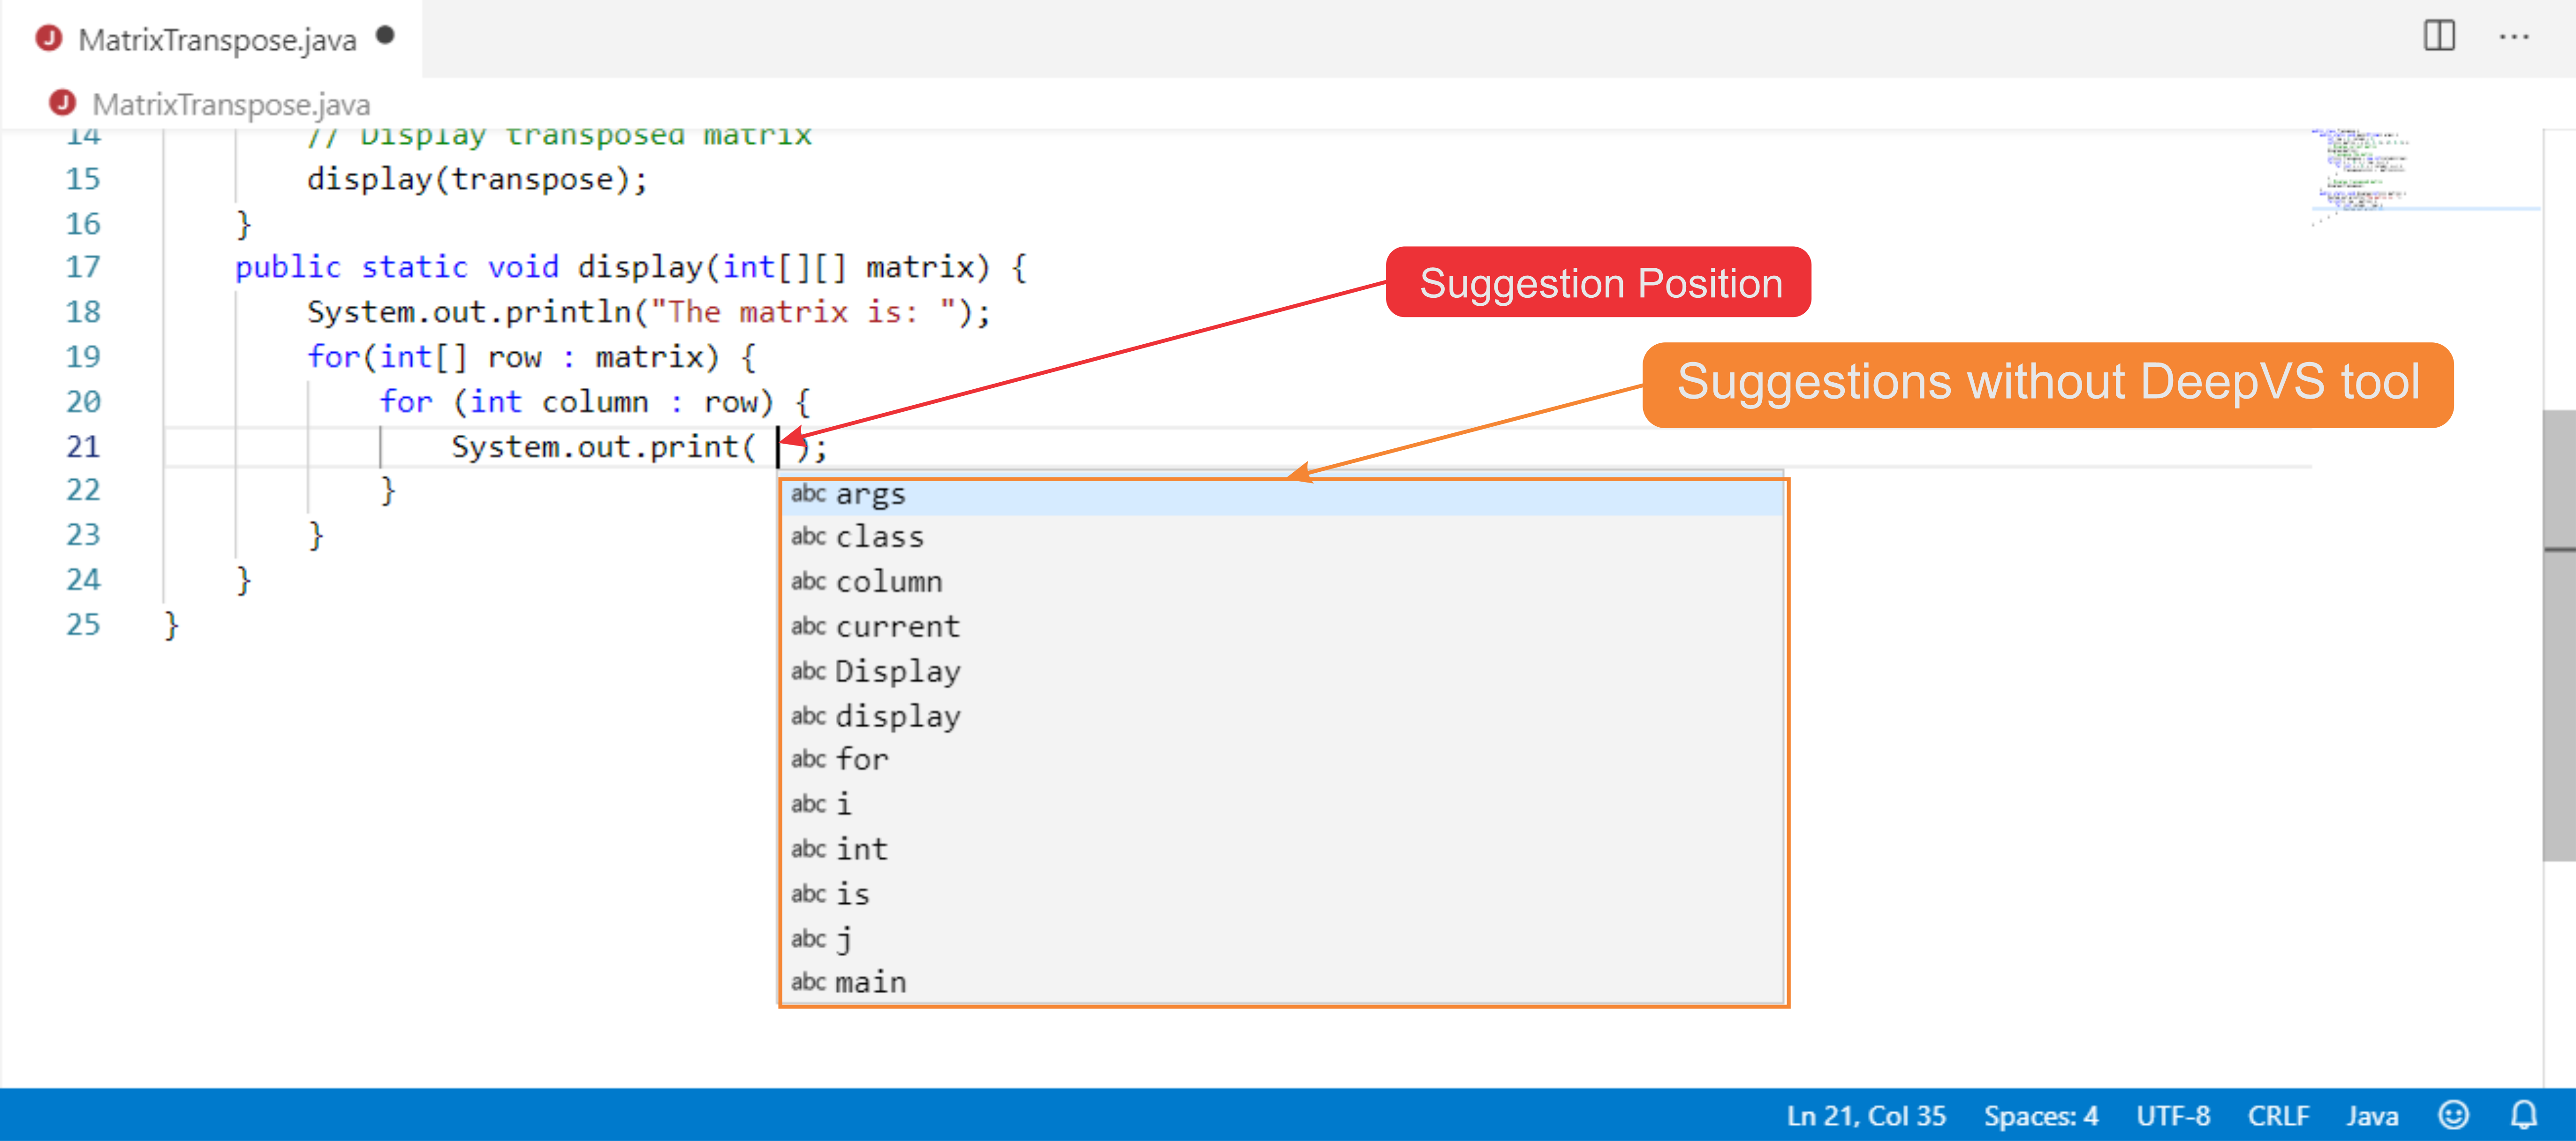Choose the lowercase 'display' suggestion
This screenshot has height=1141, width=2576.
coord(1282,716)
